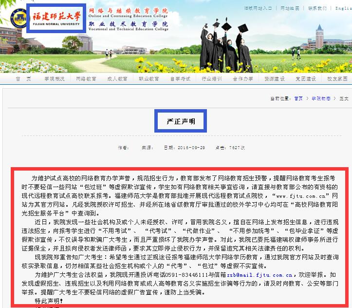Image resolution: width=352 pixels, height=308 pixels.
Task: Open the 首页 navigation menu item
Action: (x=23, y=79)
